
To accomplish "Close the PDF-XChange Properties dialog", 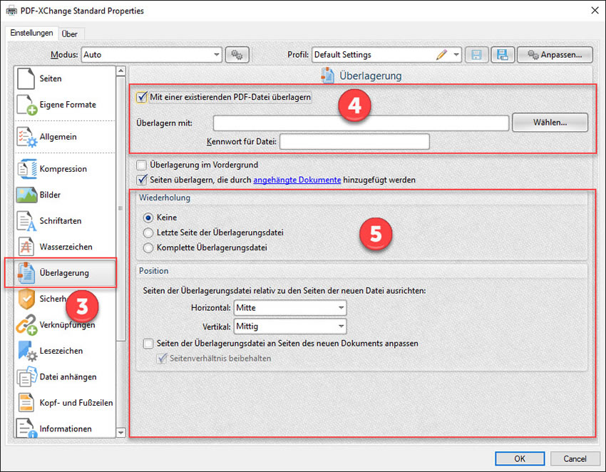I will [x=595, y=11].
